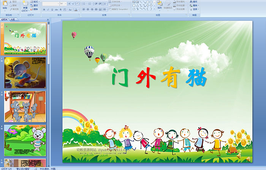Select slide 1 thumbnail with colorful title
Viewport: 266px width, 170px height.
pyautogui.click(x=25, y=39)
